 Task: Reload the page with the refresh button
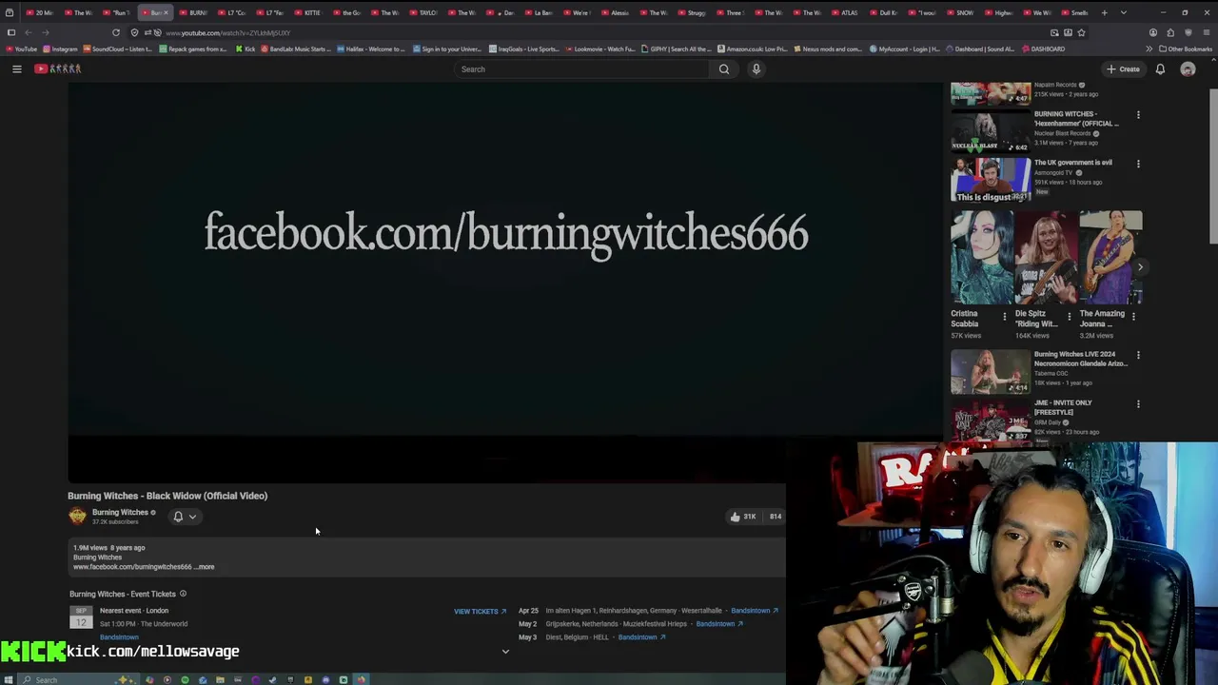116,32
